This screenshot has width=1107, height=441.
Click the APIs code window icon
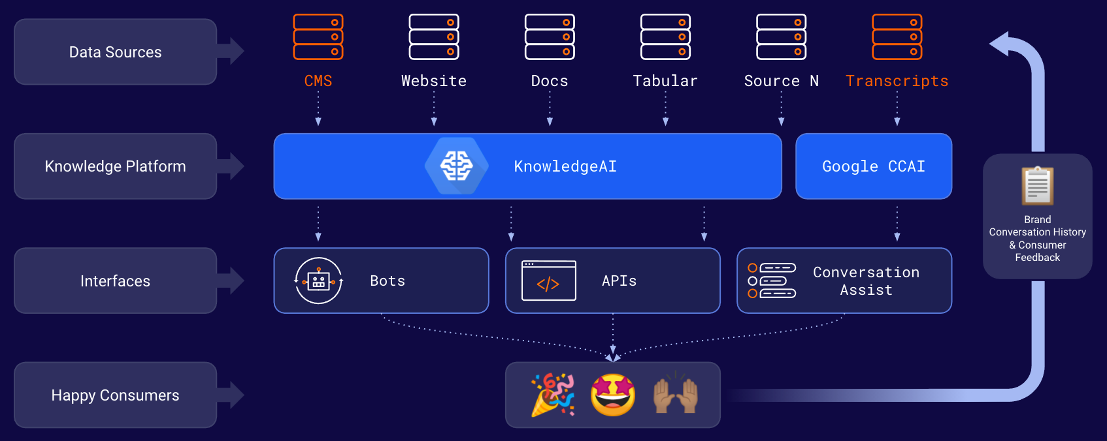point(549,281)
